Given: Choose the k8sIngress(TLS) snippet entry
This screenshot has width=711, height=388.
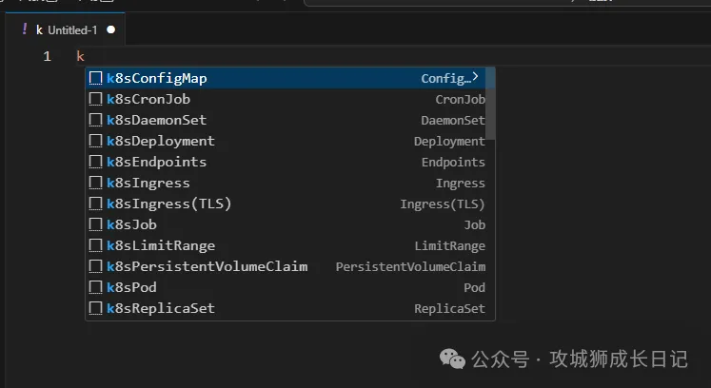Looking at the screenshot, I should (x=168, y=204).
